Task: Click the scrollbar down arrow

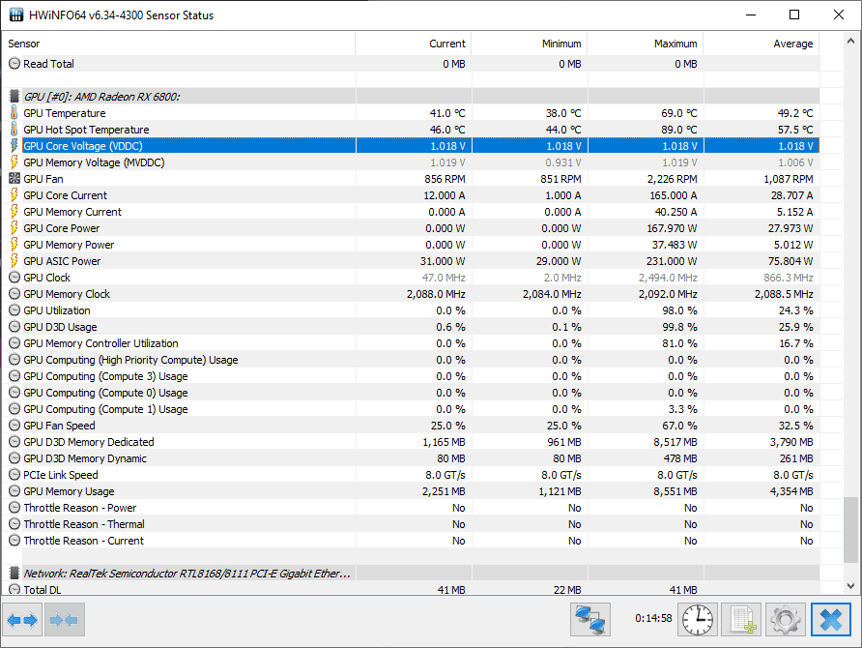Action: click(850, 586)
